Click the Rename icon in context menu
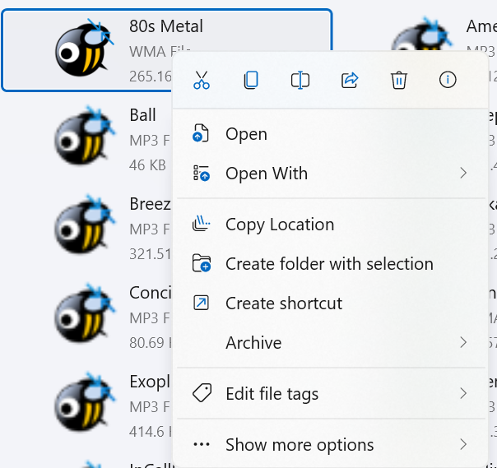This screenshot has width=497, height=468. pyautogui.click(x=300, y=80)
